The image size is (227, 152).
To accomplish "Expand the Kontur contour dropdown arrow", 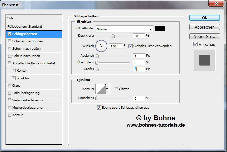I will [x=107, y=89].
